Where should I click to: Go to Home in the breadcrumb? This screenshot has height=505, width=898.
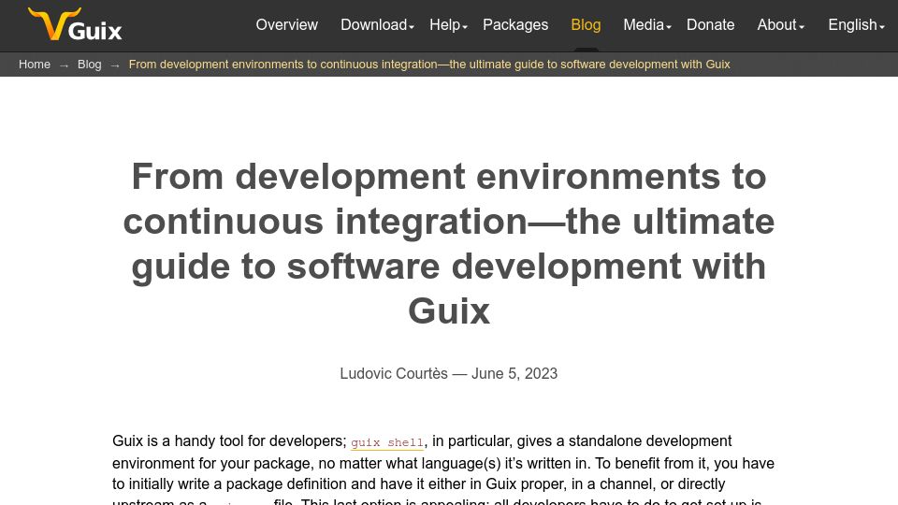pyautogui.click(x=35, y=65)
